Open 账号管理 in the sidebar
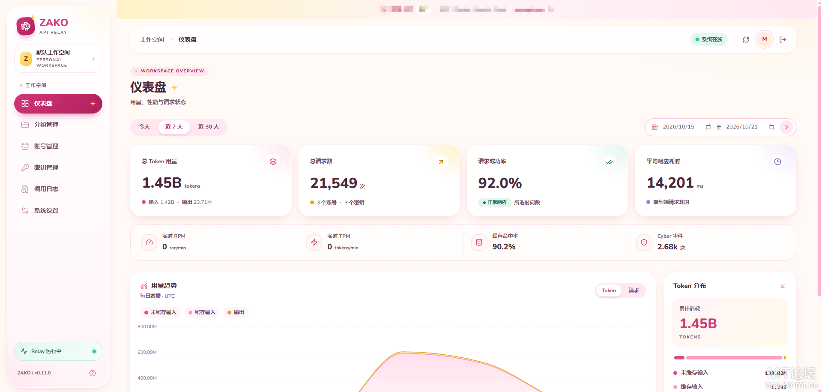Screen dimensions: 822x392 coord(58,147)
